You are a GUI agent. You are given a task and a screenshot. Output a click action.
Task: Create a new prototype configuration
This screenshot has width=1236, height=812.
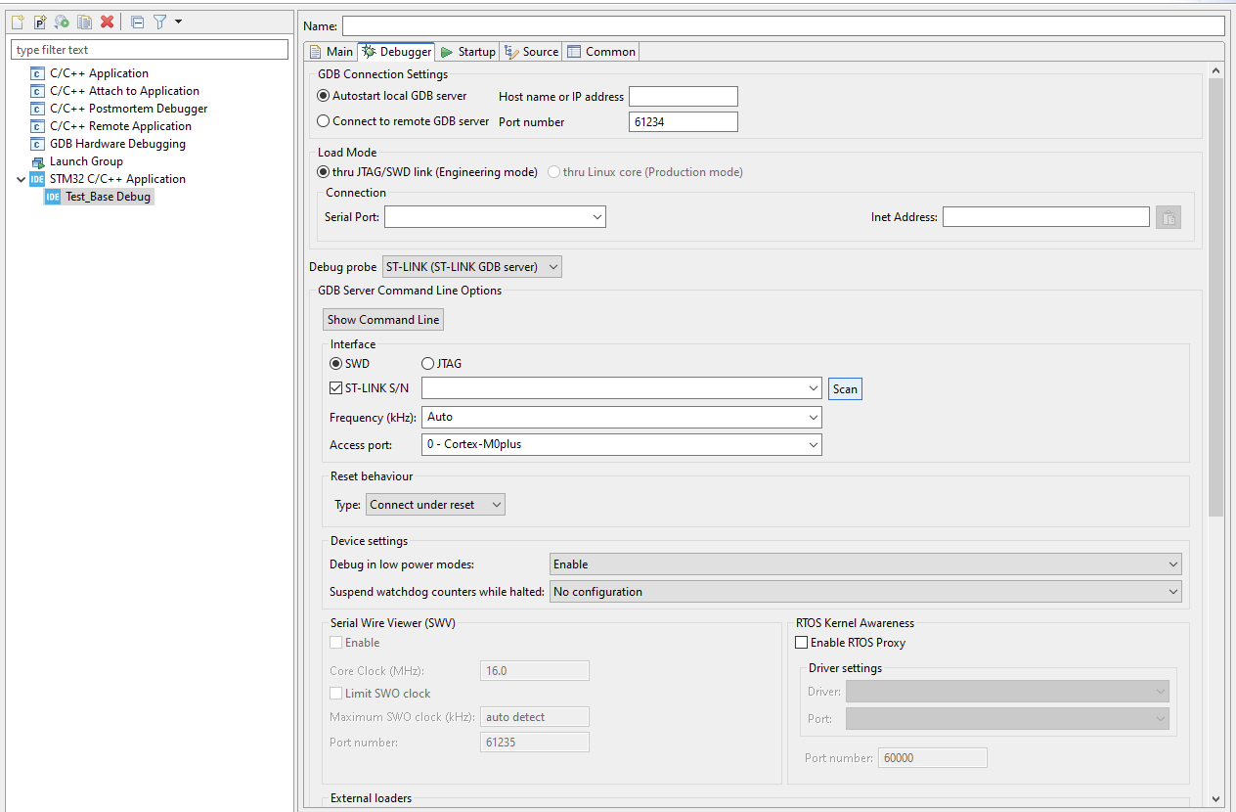coord(37,21)
